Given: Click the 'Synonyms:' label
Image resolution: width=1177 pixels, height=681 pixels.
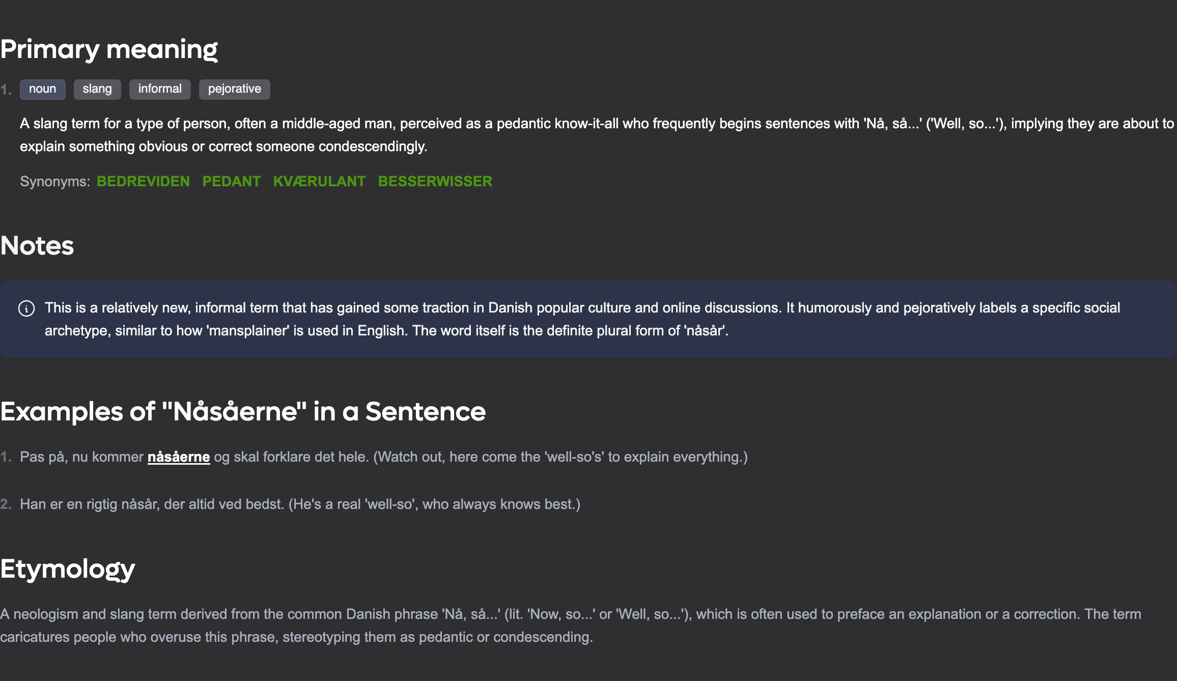Looking at the screenshot, I should 55,181.
